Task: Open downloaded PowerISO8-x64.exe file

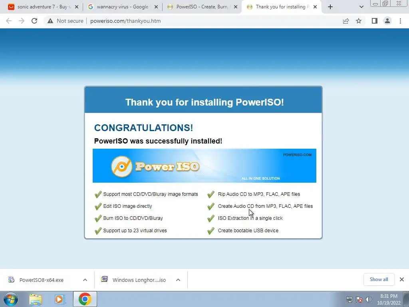Action: pyautogui.click(x=41, y=280)
